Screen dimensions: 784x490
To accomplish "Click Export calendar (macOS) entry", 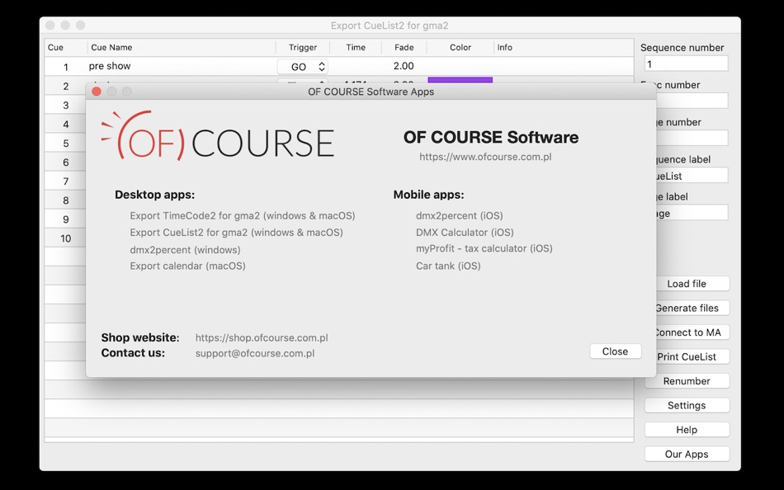I will tap(187, 266).
